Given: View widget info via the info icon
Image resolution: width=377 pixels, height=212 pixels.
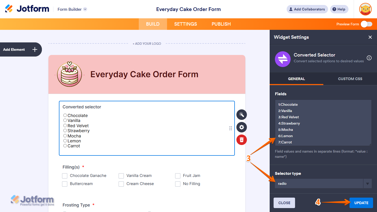Looking at the screenshot, I should [x=369, y=58].
